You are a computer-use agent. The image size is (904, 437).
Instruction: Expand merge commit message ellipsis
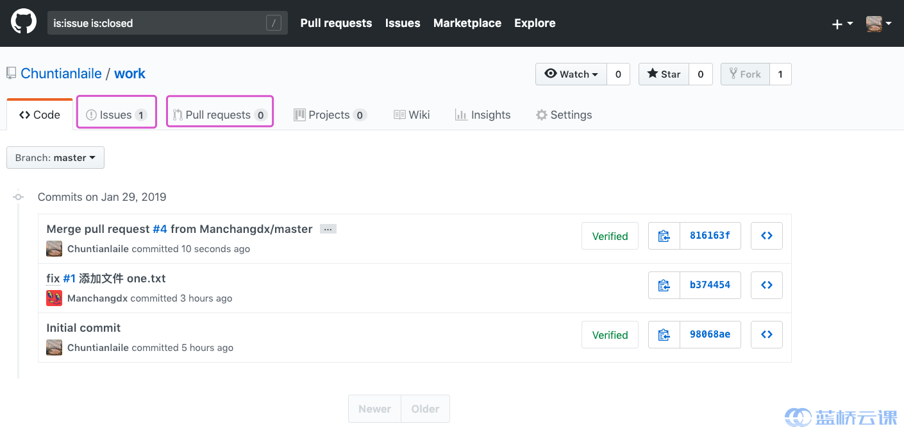328,229
